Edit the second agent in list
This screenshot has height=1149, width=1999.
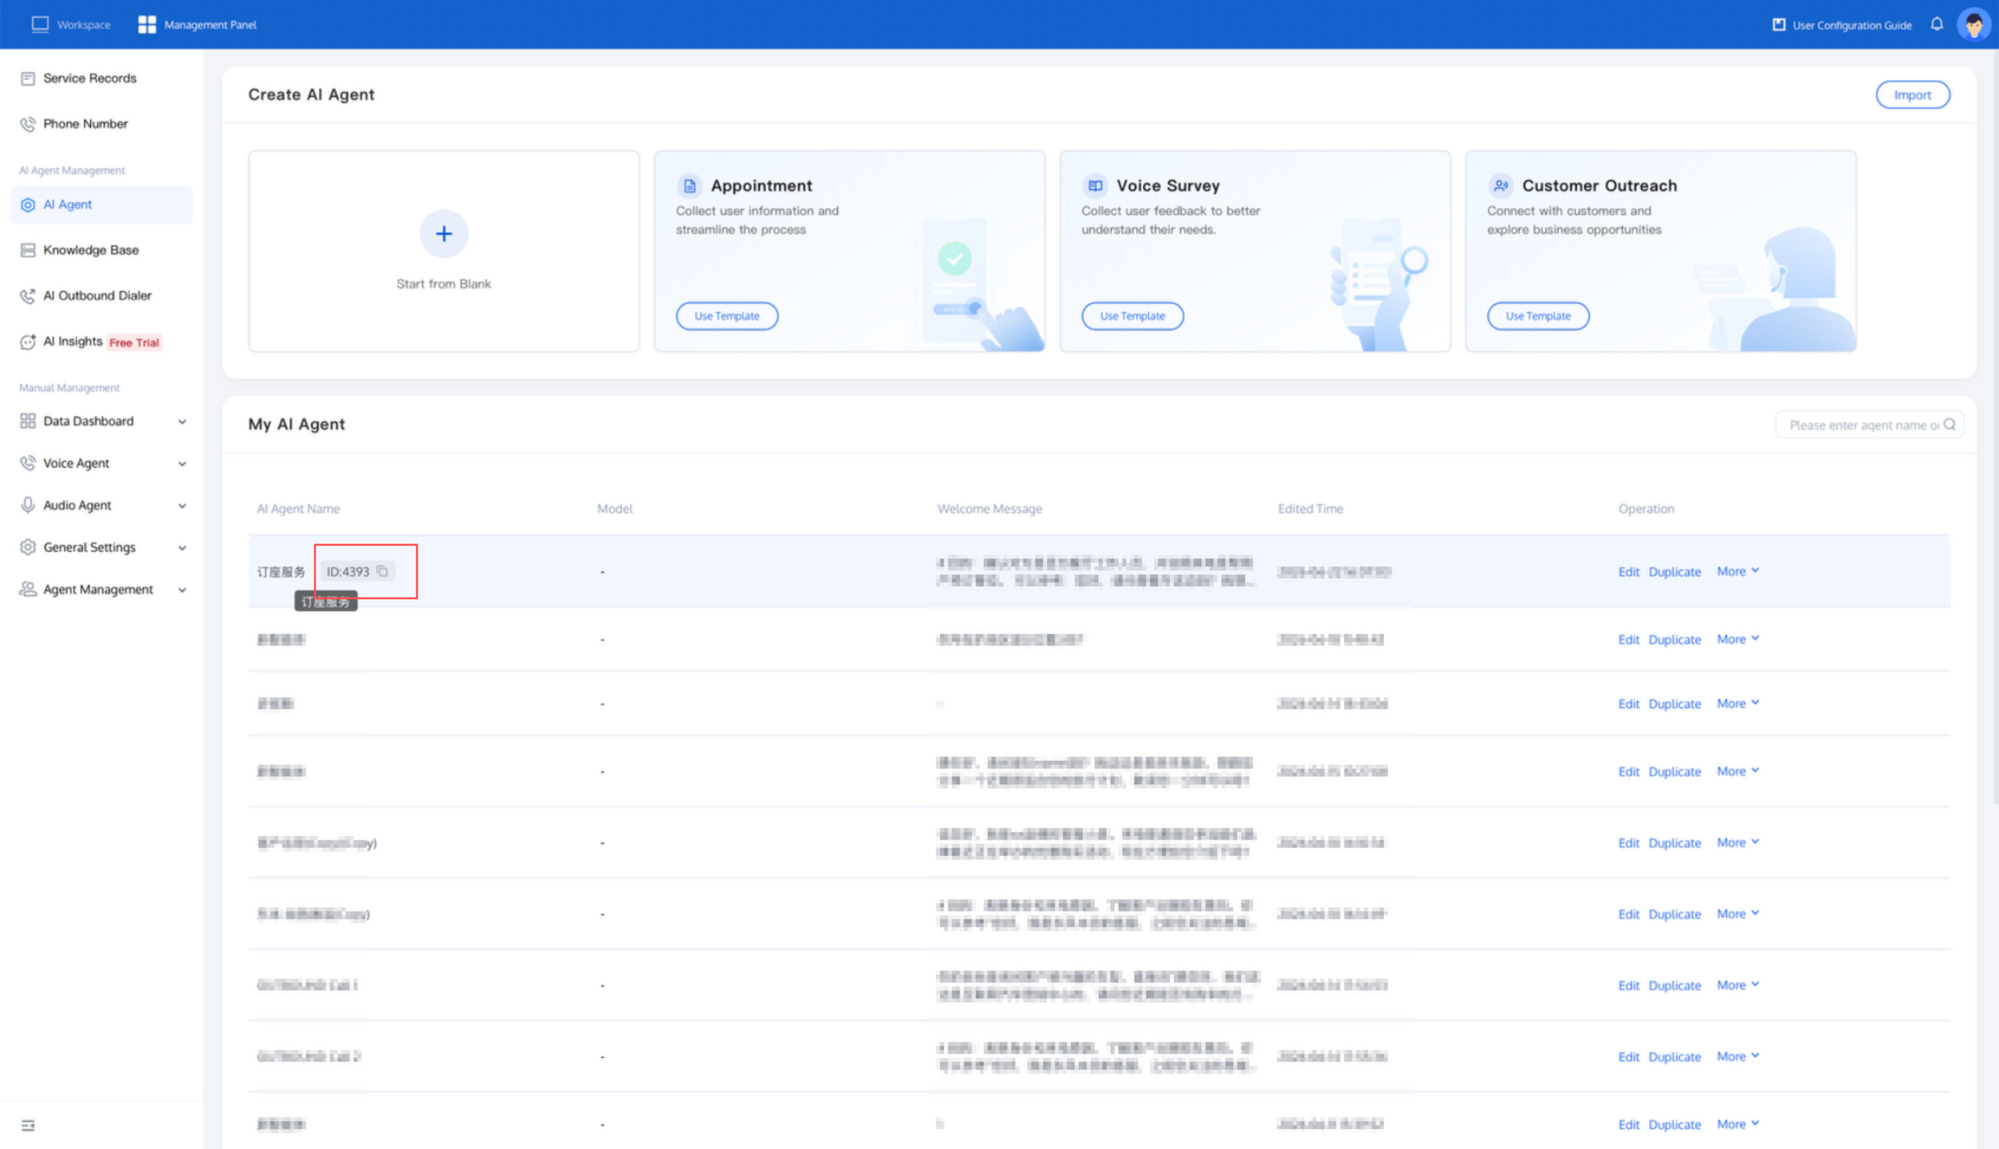pyautogui.click(x=1629, y=640)
